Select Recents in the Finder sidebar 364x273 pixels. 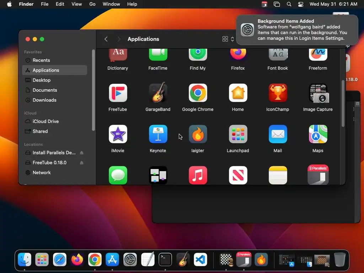(x=54, y=60)
